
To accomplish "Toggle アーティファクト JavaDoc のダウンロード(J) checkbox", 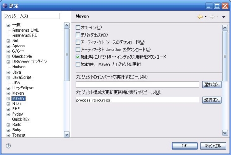I will click(x=78, y=50).
